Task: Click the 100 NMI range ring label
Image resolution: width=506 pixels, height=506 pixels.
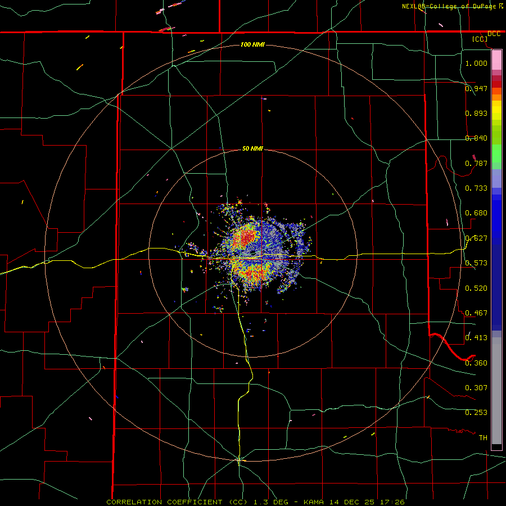Action: pyautogui.click(x=252, y=44)
